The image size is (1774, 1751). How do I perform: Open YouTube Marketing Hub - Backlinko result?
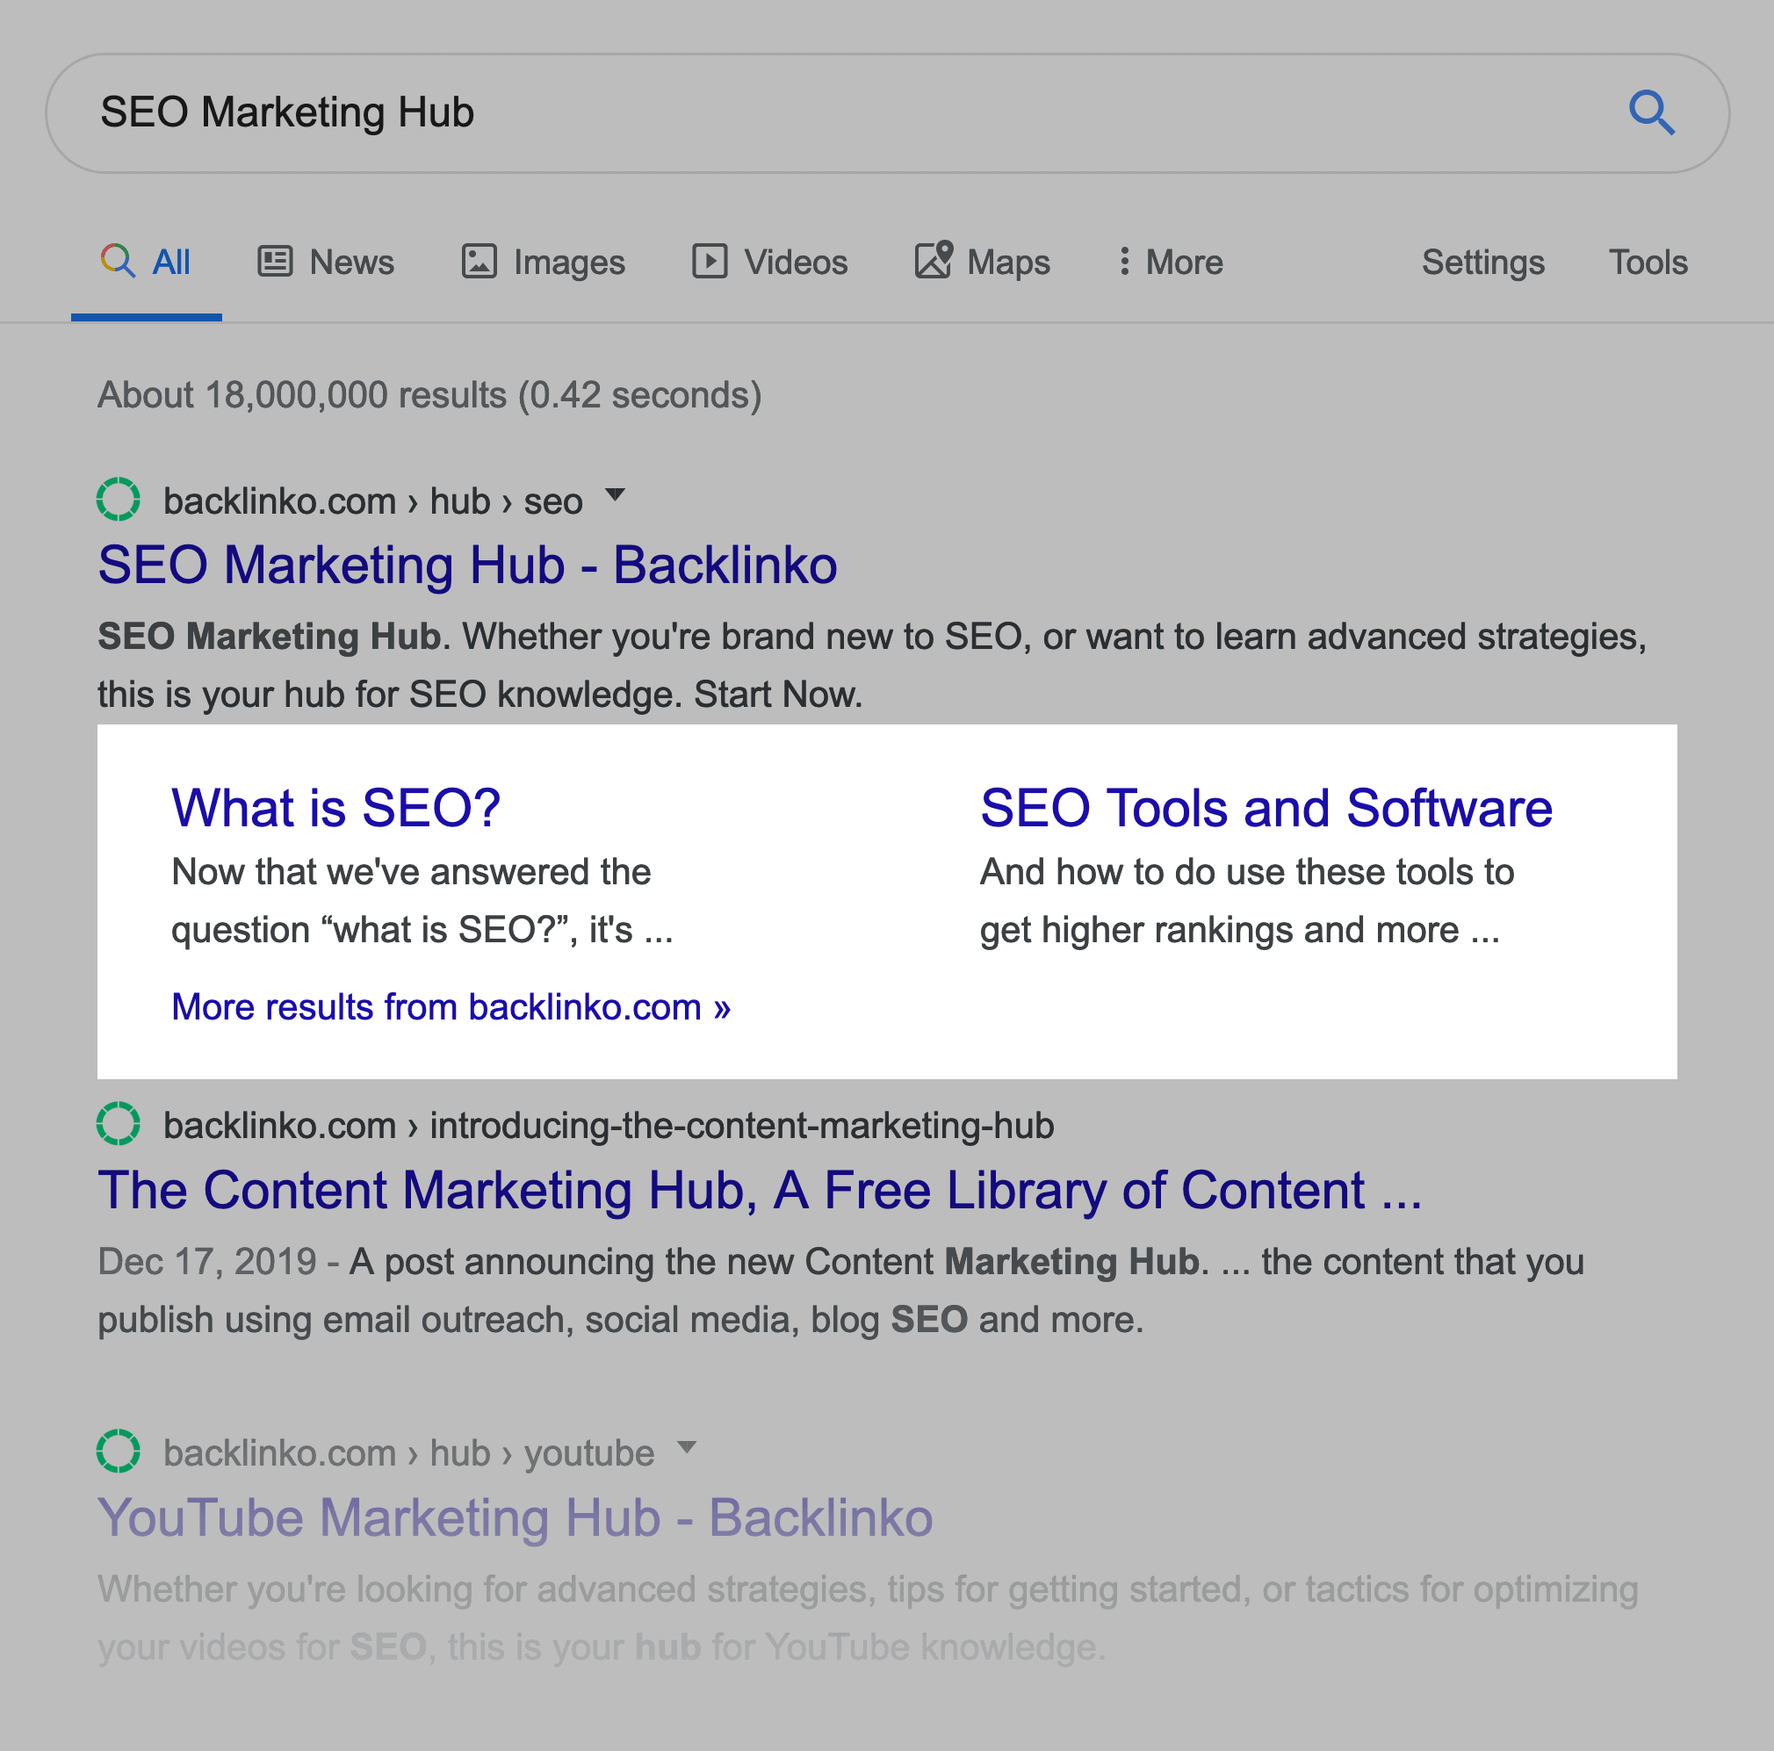coord(516,1517)
